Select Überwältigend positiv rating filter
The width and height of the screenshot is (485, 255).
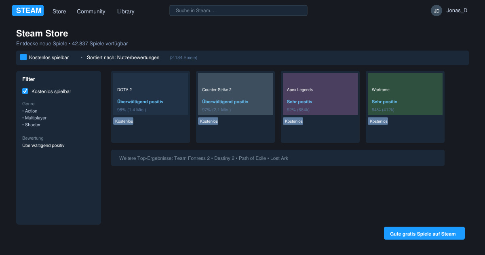click(x=43, y=145)
